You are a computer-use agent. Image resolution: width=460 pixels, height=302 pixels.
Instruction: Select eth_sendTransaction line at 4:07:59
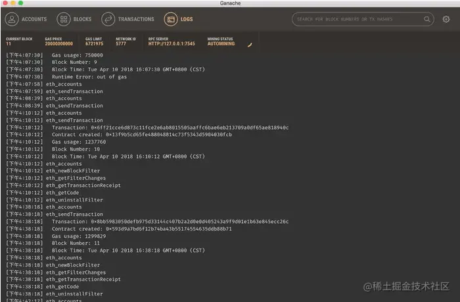click(x=55, y=91)
